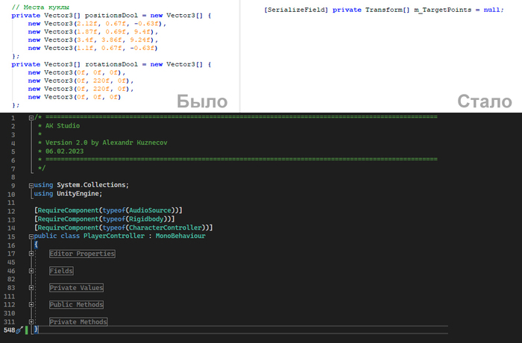
Task: Click the MonoBehaviour base class name
Action: [180, 236]
